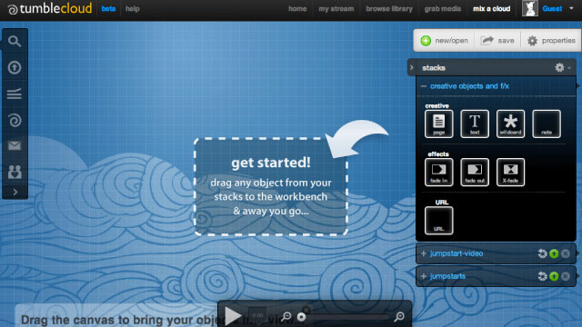Expand the jumpstarts stack
This screenshot has width=582, height=327.
[x=424, y=276]
